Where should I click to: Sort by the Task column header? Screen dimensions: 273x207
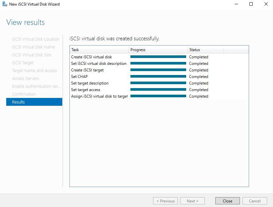pos(99,50)
